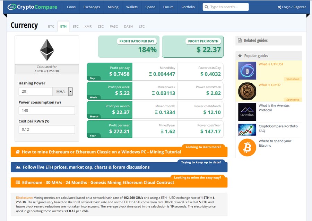Click the CryptoCompare logo
This screenshot has height=221, width=312.
[32, 7]
